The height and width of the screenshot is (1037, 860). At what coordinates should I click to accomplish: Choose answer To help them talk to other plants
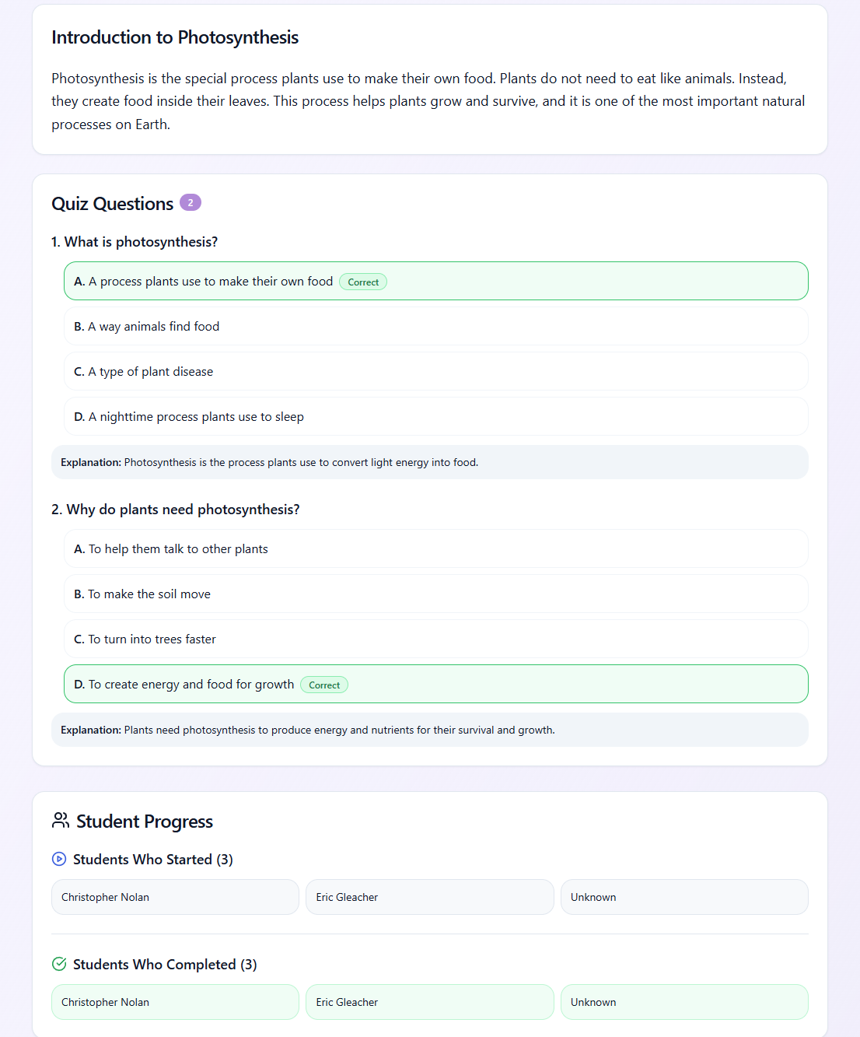pyautogui.click(x=435, y=549)
